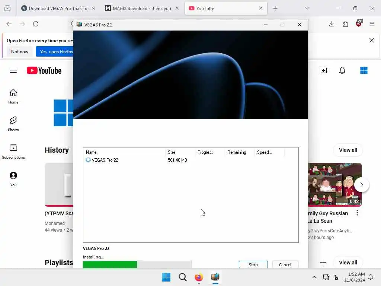Open YouTube Subscriptions

[x=13, y=152]
